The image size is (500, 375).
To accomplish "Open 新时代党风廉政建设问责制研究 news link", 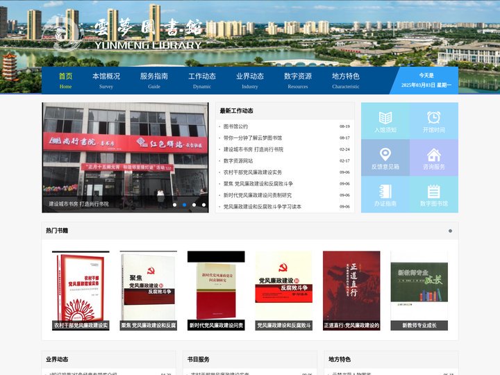I will [x=258, y=195].
